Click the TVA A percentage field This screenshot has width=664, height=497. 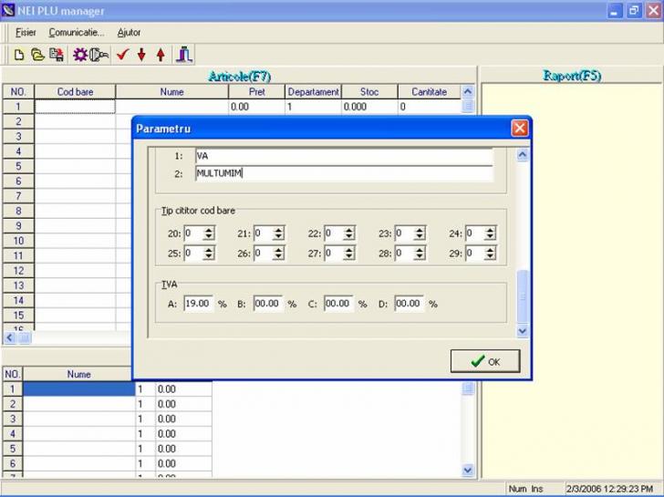[x=198, y=304]
